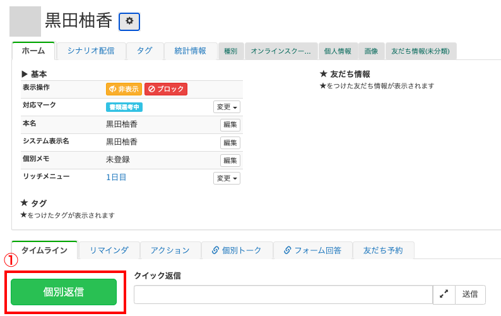501x316 pixels.
Task: Open the gear settings button beside 黒田柚香
Action: [x=129, y=21]
